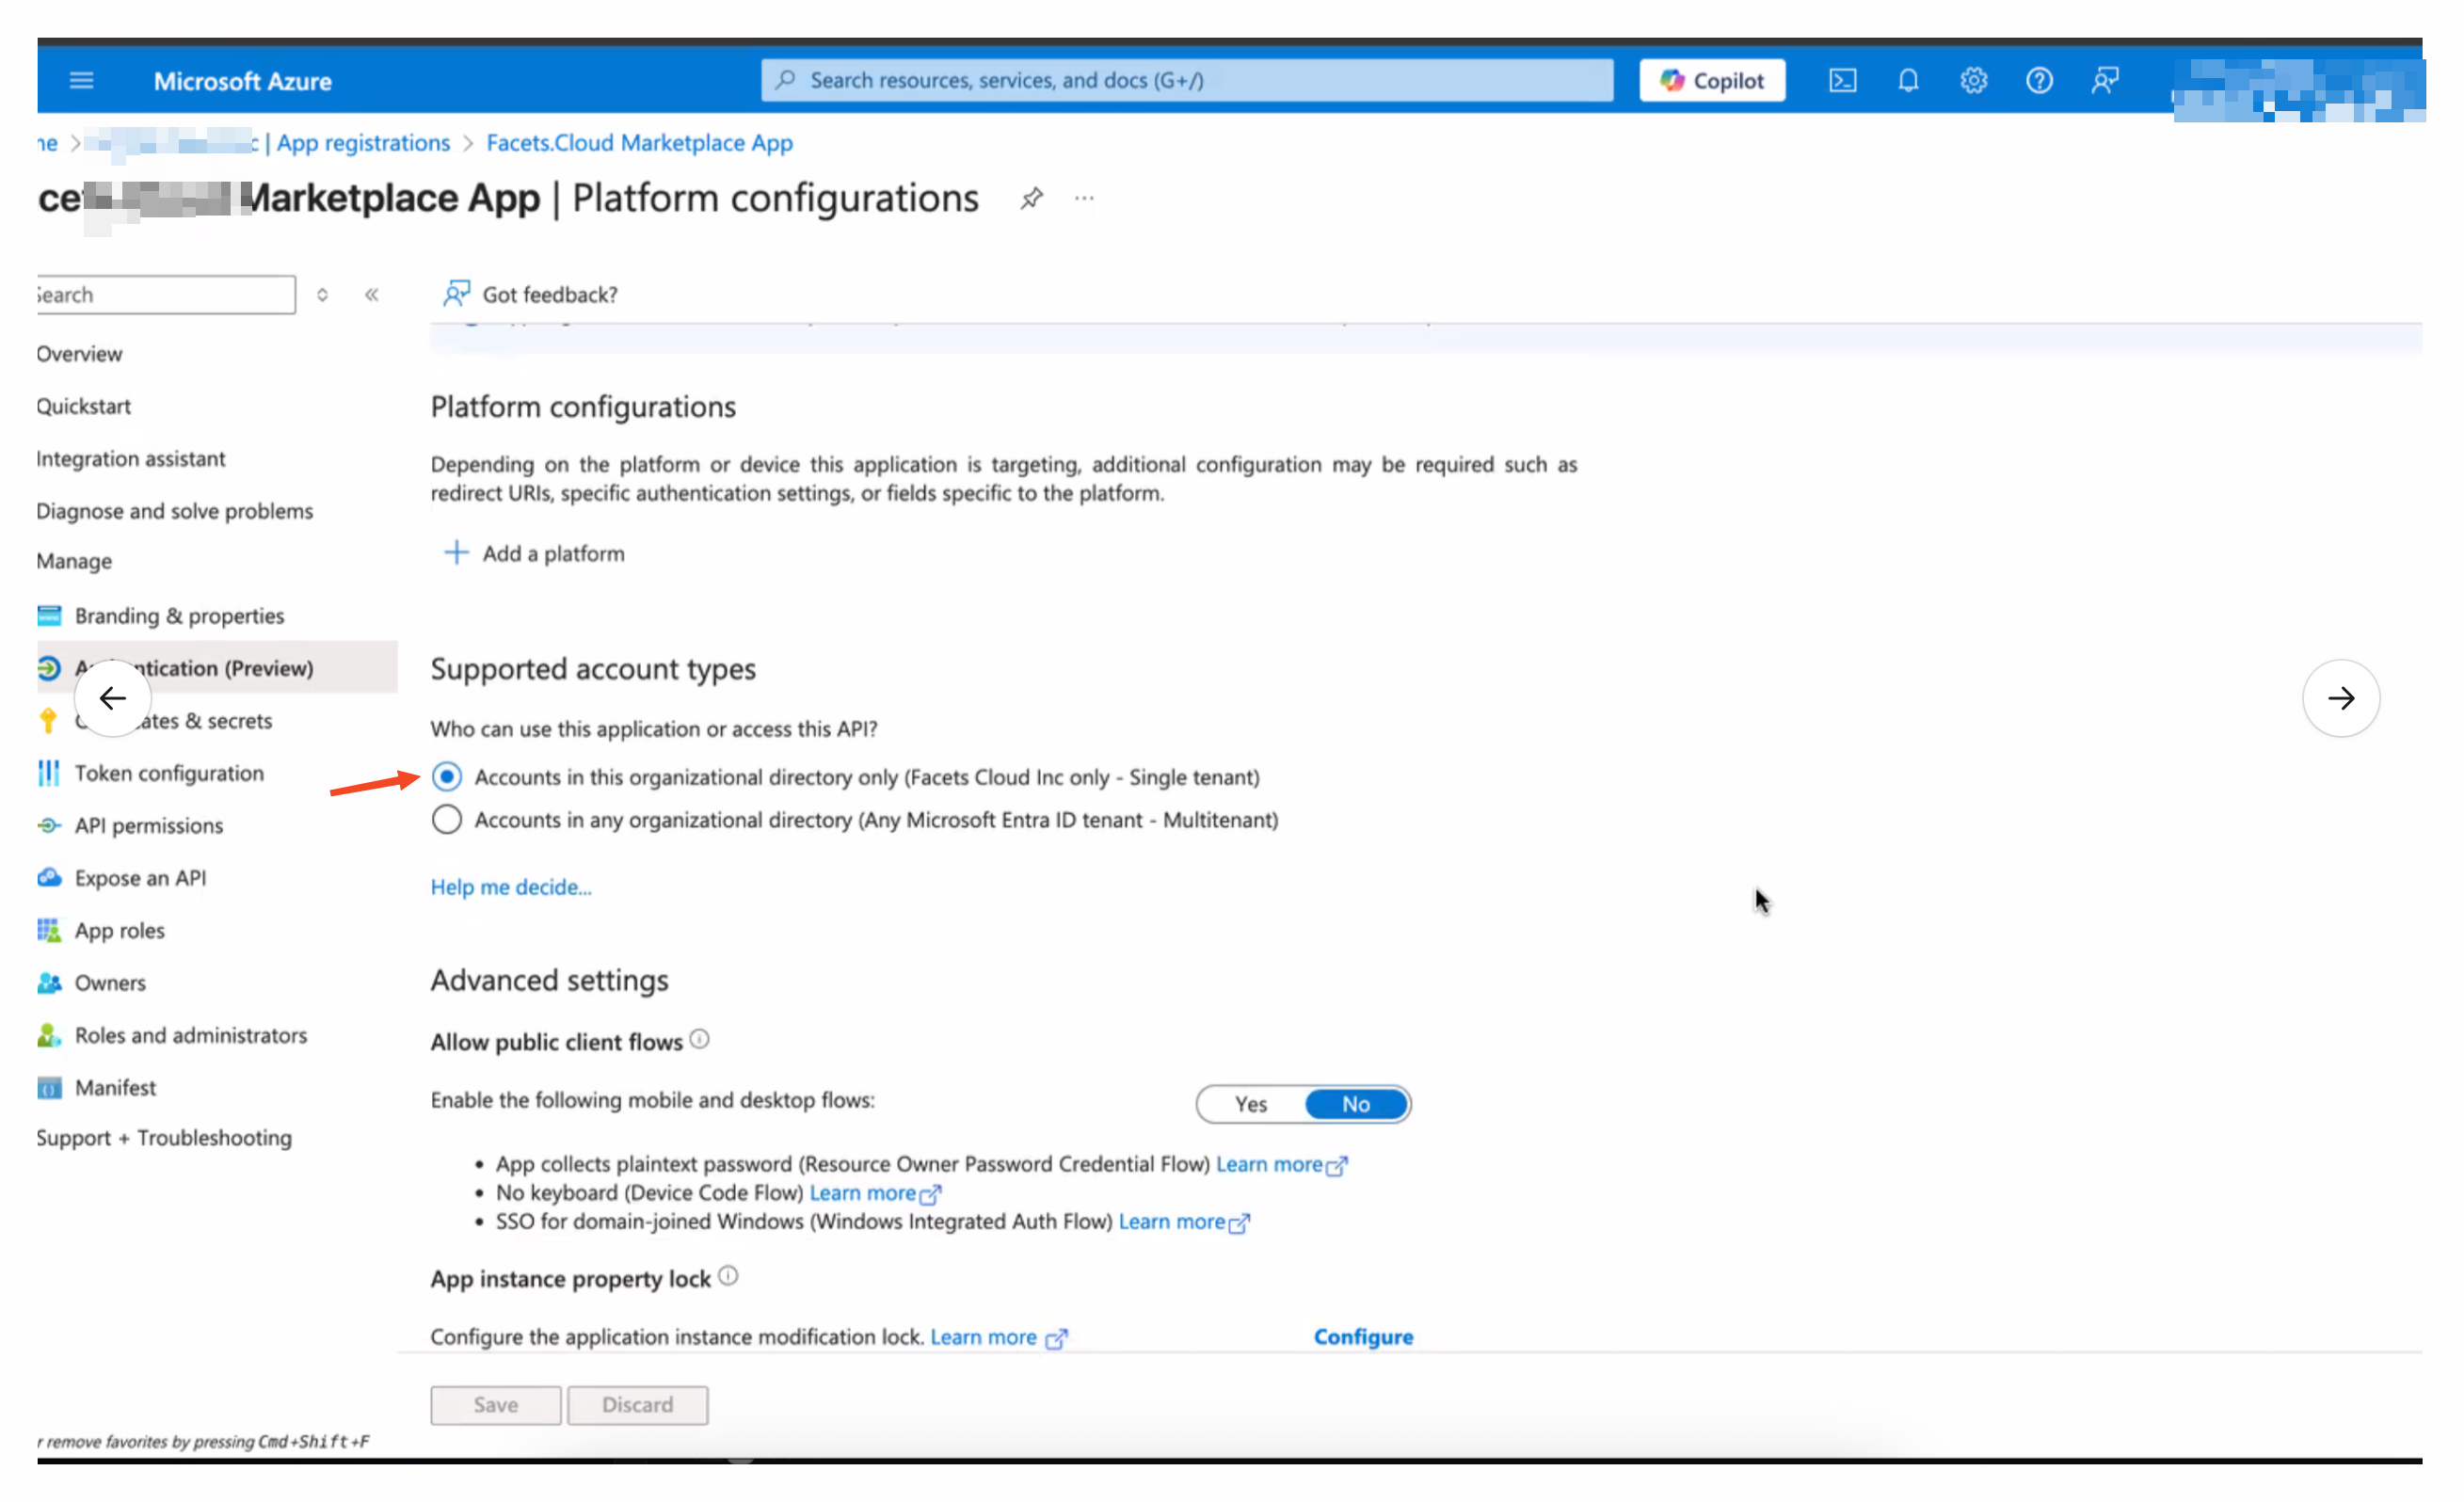Open Owners page
The image size is (2464, 1502).
(x=111, y=983)
